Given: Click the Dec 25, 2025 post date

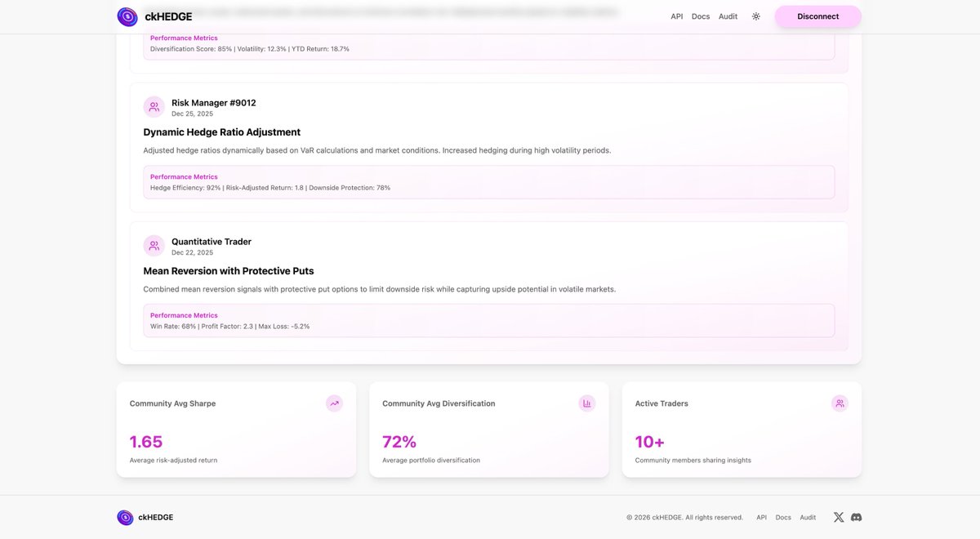Looking at the screenshot, I should tap(192, 114).
